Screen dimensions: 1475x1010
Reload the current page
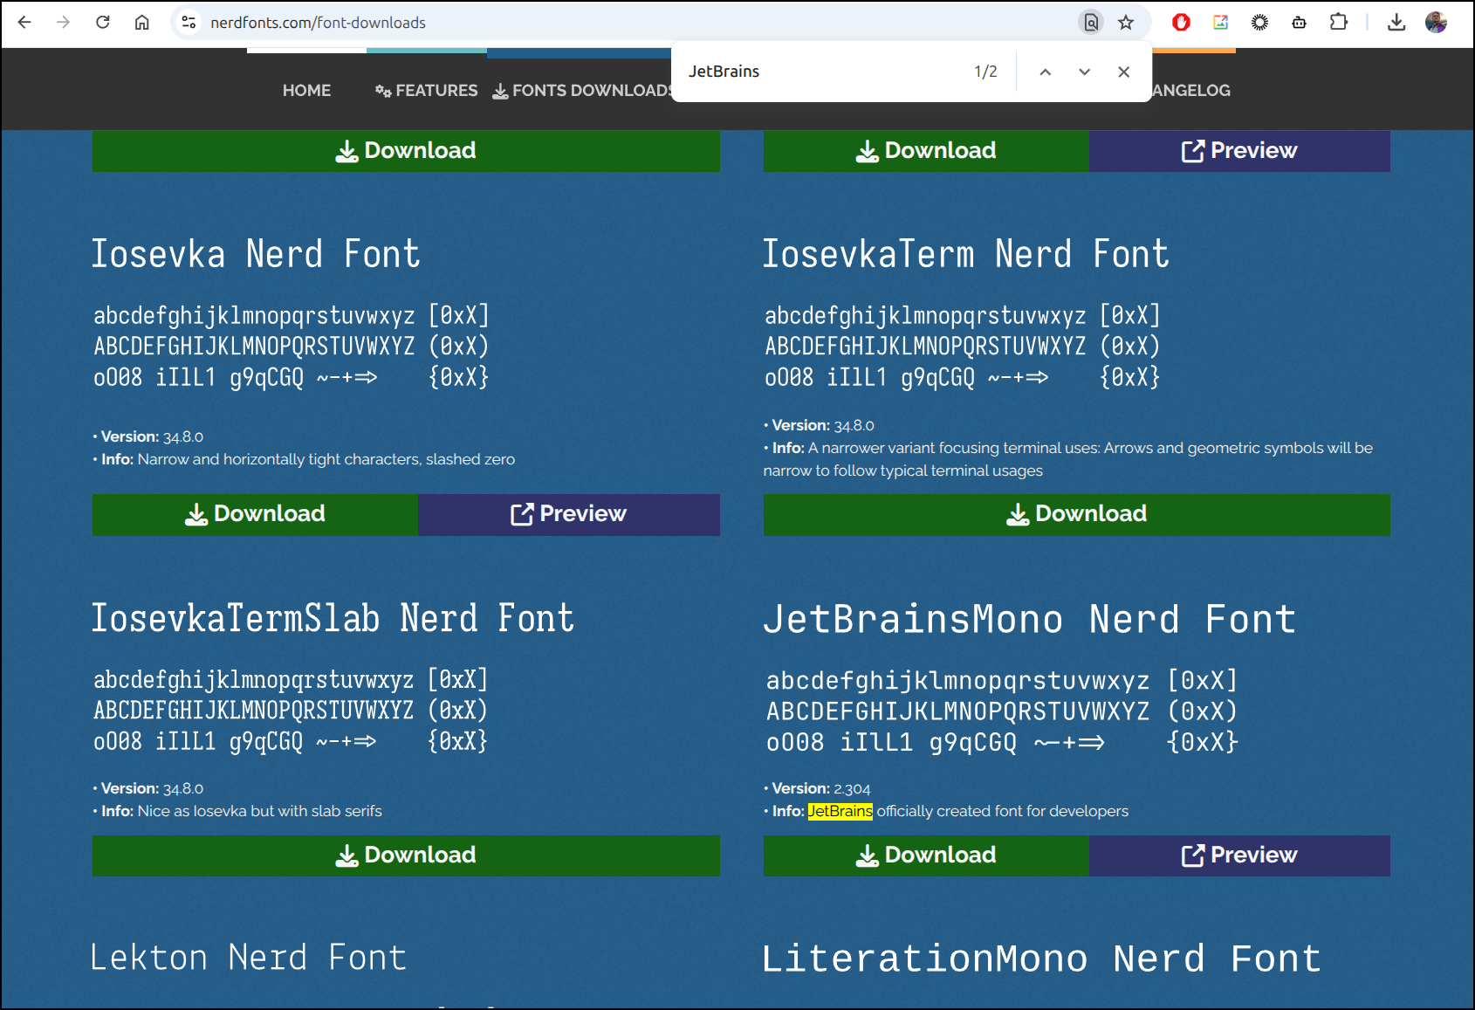(103, 23)
